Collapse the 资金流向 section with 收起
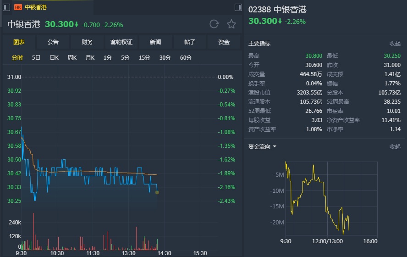 click(395, 147)
